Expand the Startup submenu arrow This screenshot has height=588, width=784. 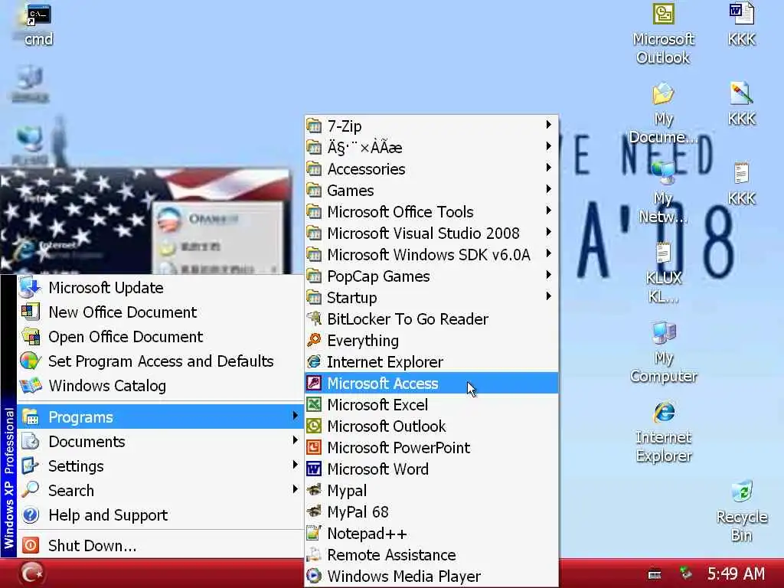pyautogui.click(x=548, y=296)
